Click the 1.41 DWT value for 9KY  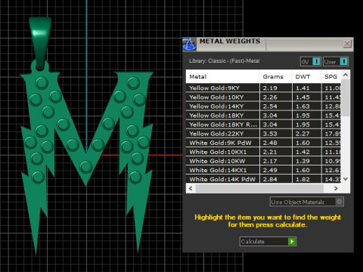[x=302, y=88]
